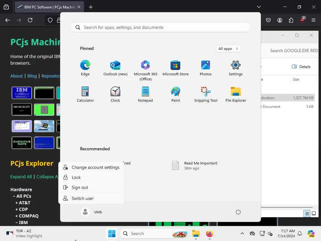The height and width of the screenshot is (241, 321).
Task: Launch Notepad from Start menu
Action: pos(145,94)
